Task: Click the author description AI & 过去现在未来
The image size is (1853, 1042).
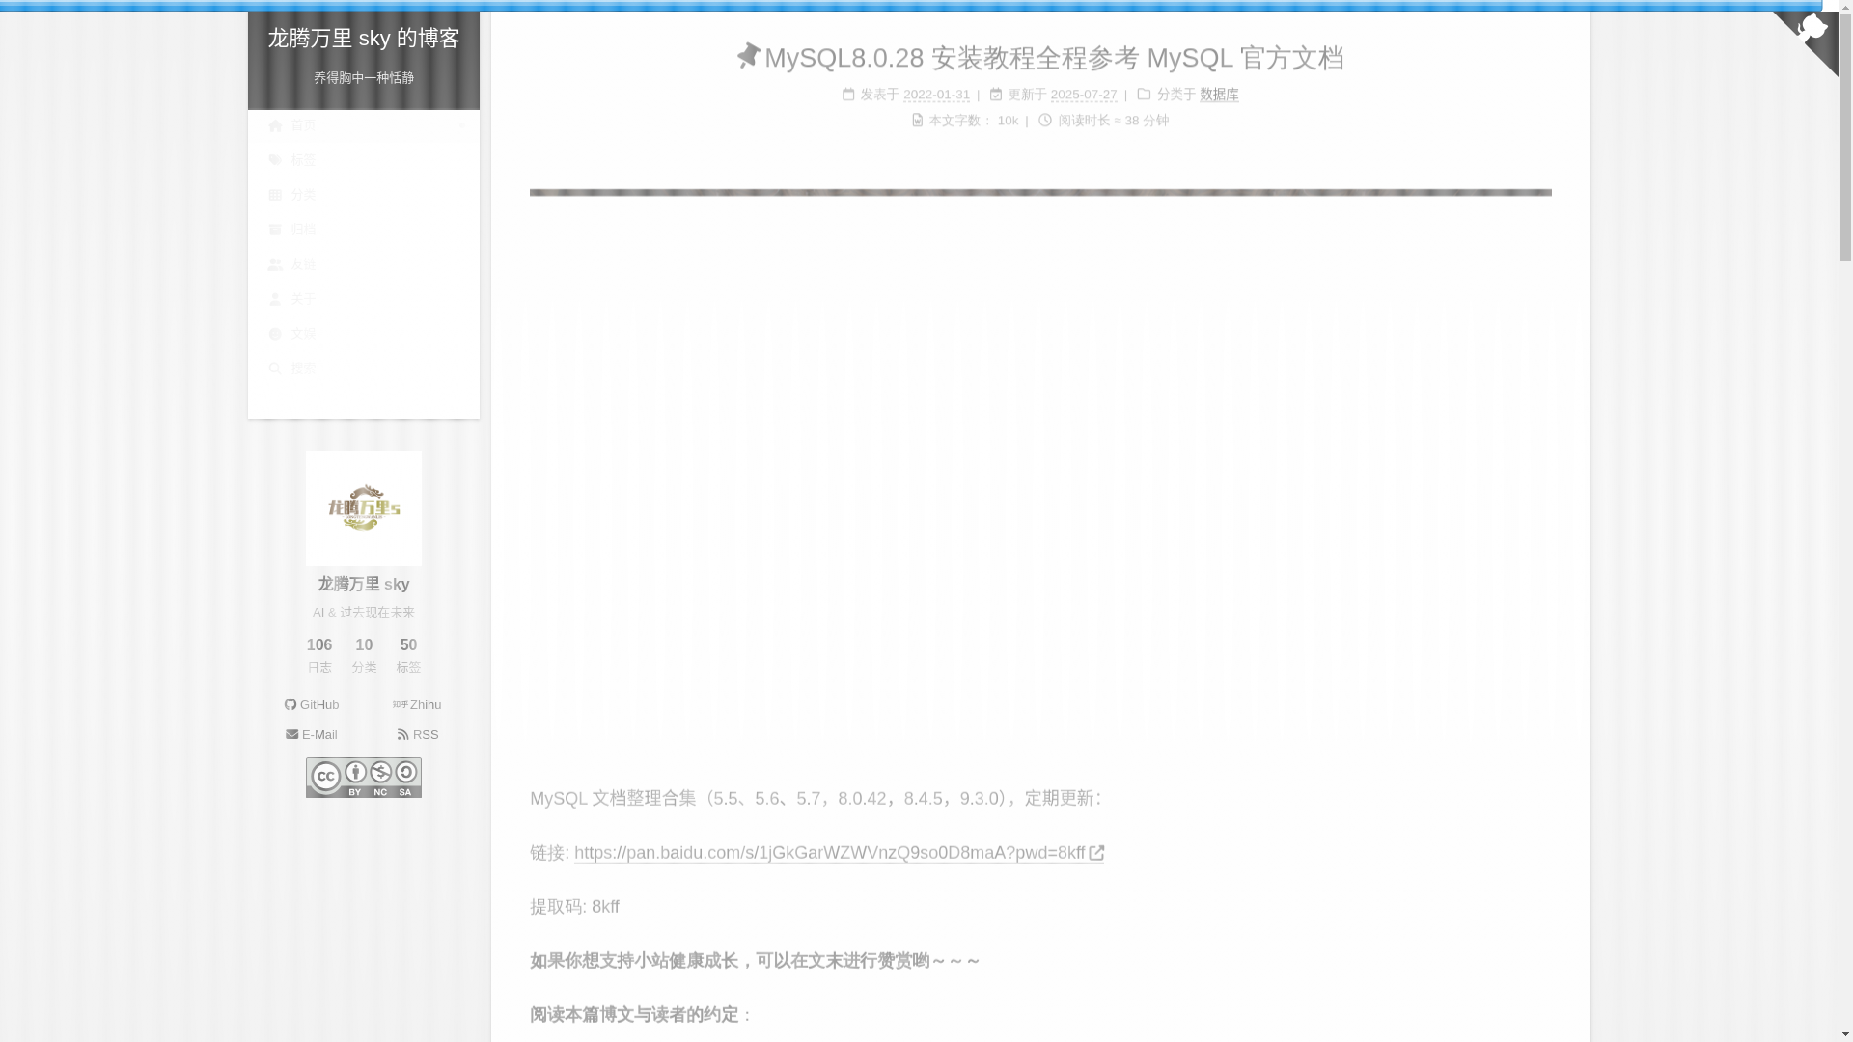Action: (x=364, y=613)
